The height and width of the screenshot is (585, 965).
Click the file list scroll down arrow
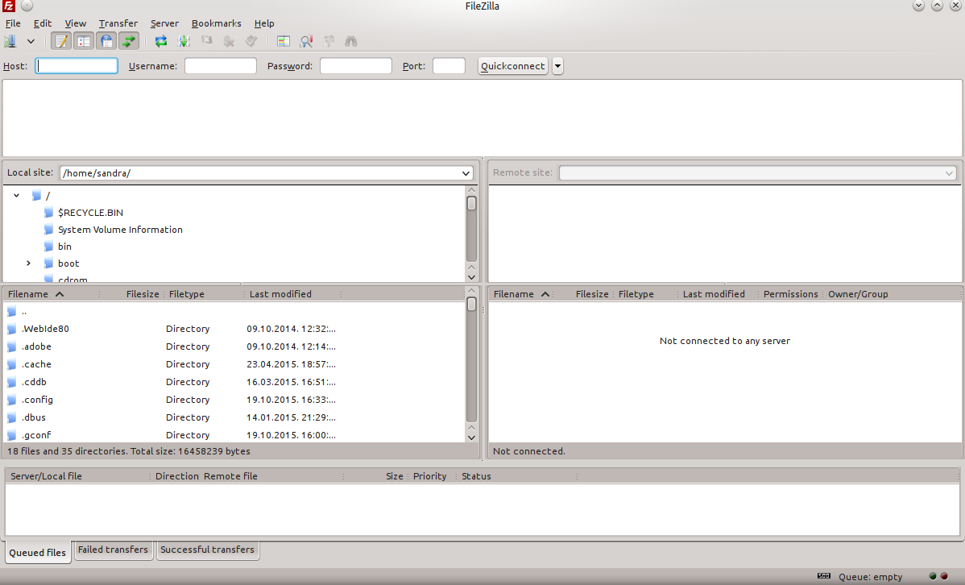tap(471, 438)
